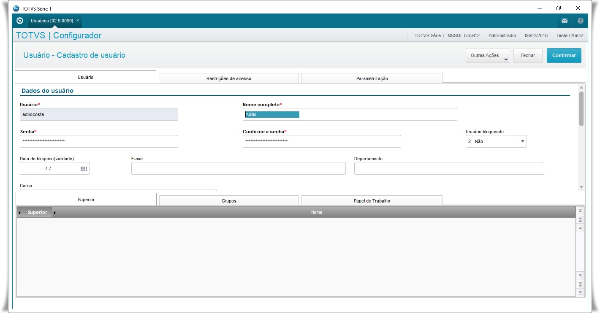Screen dimensions: 600x313
Task: Jump to last grid row button
Action: coord(580,292)
